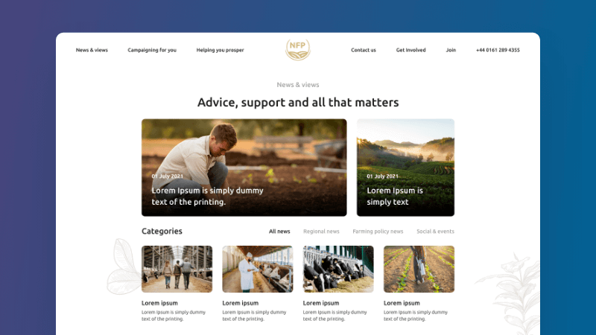
Task: Select the All news category tab
Action: [x=279, y=232]
